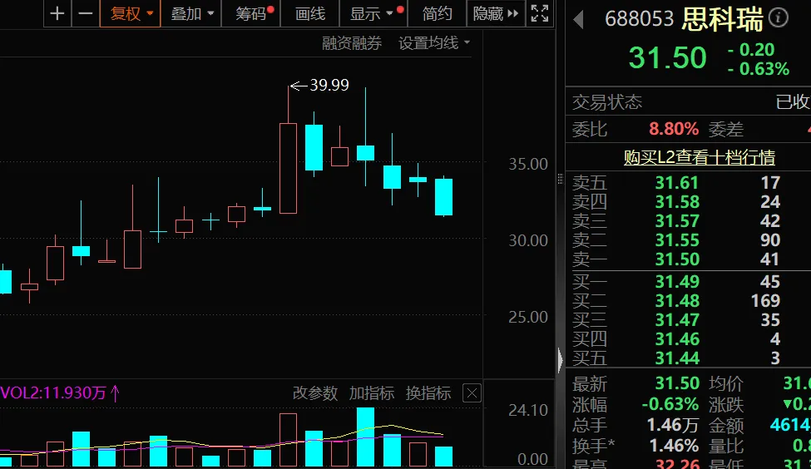The width and height of the screenshot is (811, 469).
Task: Click the tallest cyan volume bar
Action: [366, 437]
